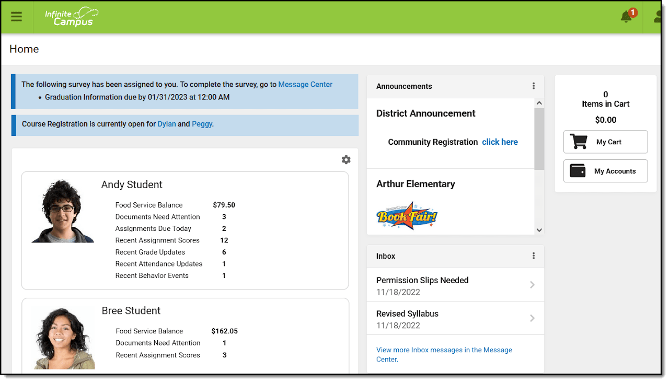Screen dimensions: 669x382
Task: Select the shopping cart icon
Action: pos(578,142)
